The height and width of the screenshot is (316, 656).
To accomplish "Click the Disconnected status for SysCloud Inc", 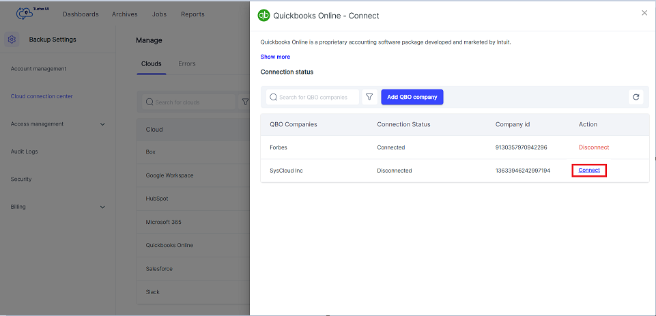I will (x=395, y=171).
